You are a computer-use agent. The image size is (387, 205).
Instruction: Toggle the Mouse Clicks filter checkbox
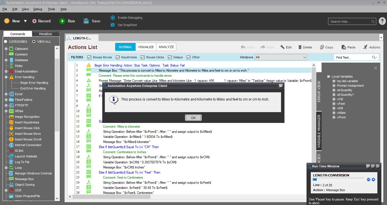(143, 57)
